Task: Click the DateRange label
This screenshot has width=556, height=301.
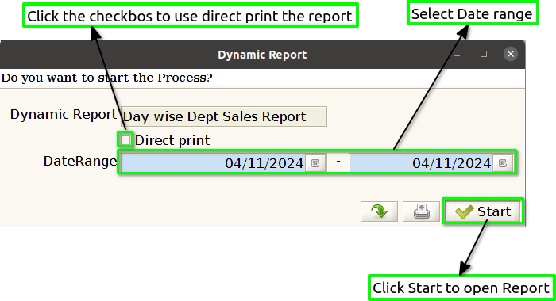Action: pyautogui.click(x=80, y=162)
